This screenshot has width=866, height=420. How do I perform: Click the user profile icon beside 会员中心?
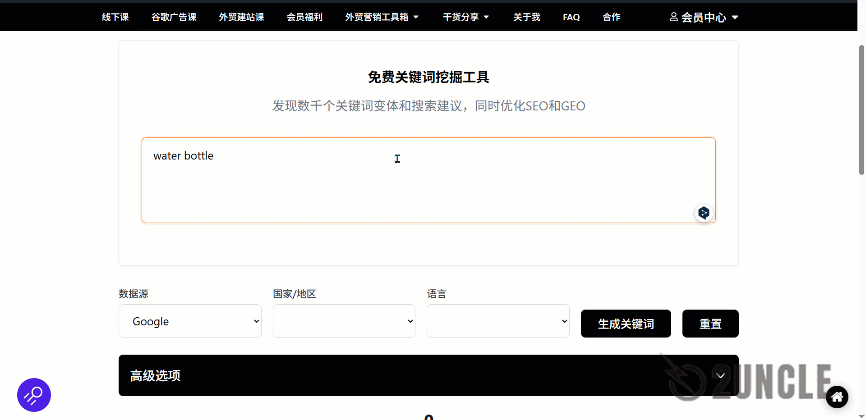click(673, 17)
